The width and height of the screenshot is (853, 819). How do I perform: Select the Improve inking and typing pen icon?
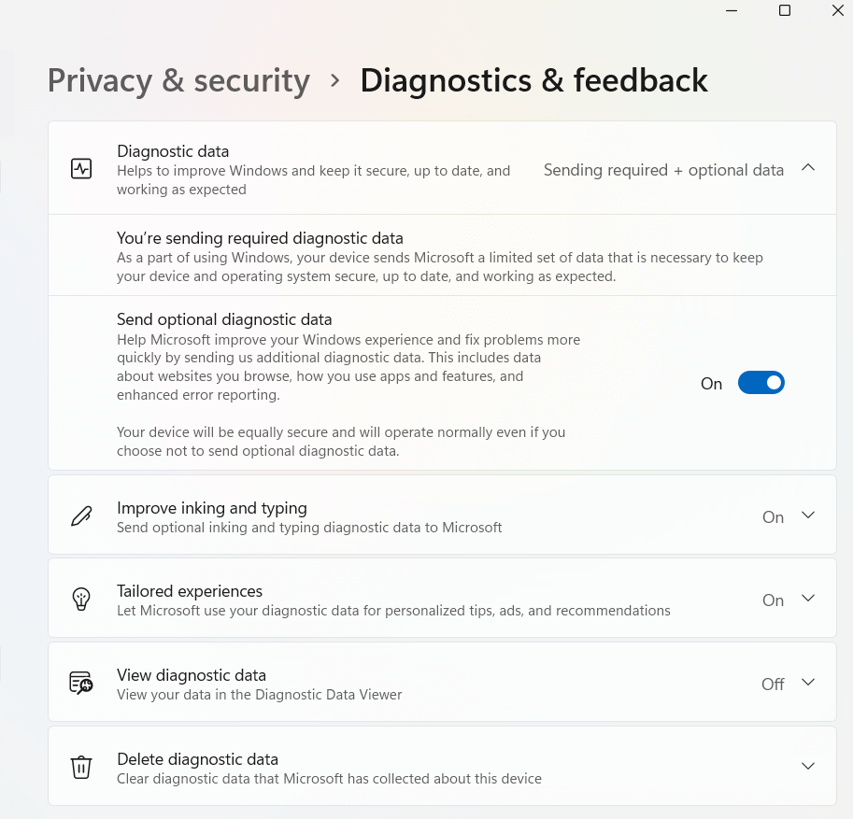(x=81, y=515)
